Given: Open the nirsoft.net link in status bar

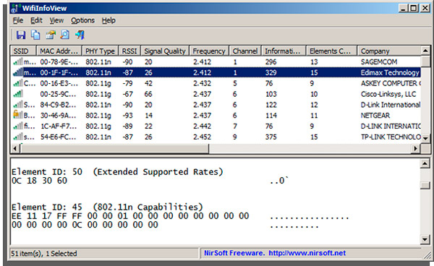Looking at the screenshot, I should tap(307, 253).
